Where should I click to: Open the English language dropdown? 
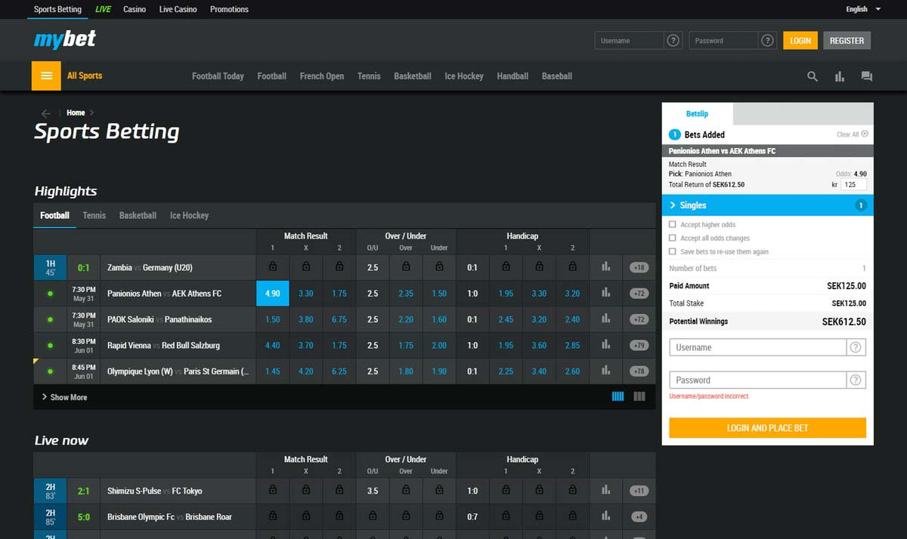coord(863,9)
